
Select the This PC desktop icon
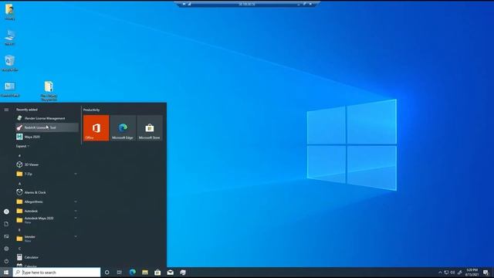[10, 38]
